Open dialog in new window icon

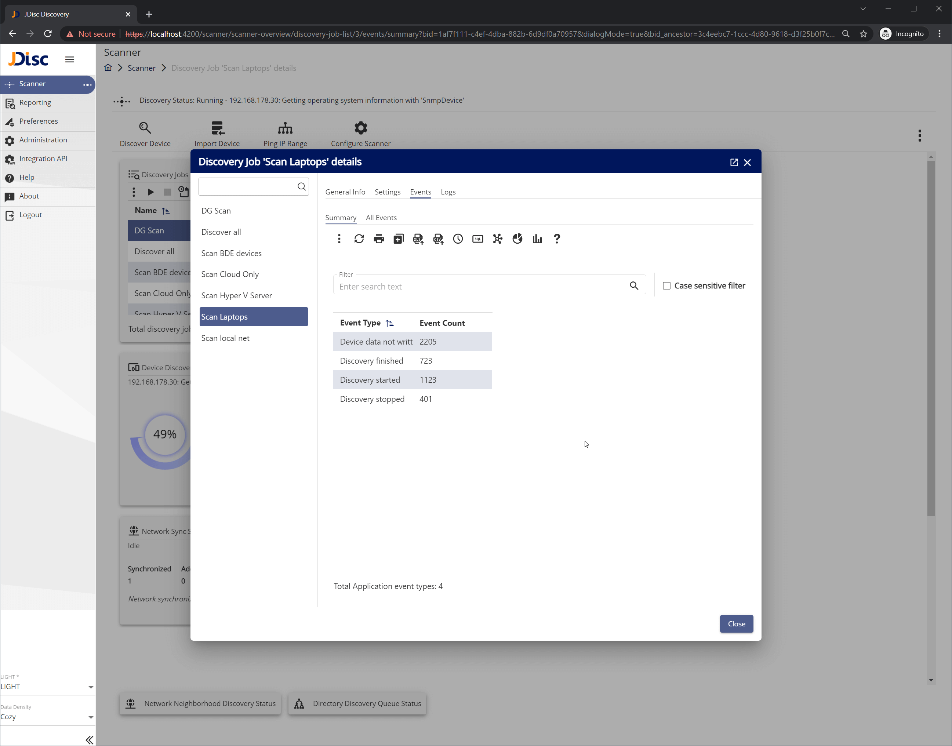[734, 163]
